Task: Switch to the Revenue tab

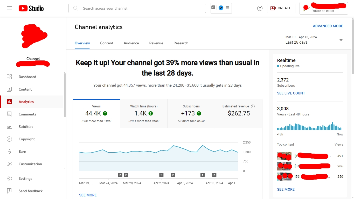Action: click(x=156, y=43)
